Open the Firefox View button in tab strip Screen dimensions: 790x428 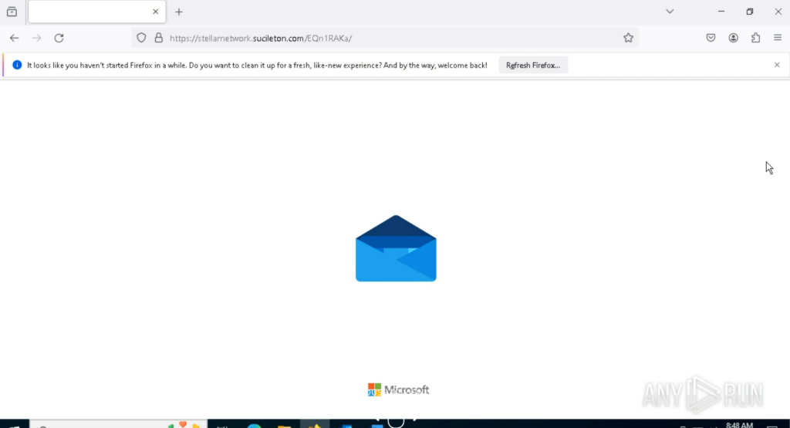pos(12,12)
